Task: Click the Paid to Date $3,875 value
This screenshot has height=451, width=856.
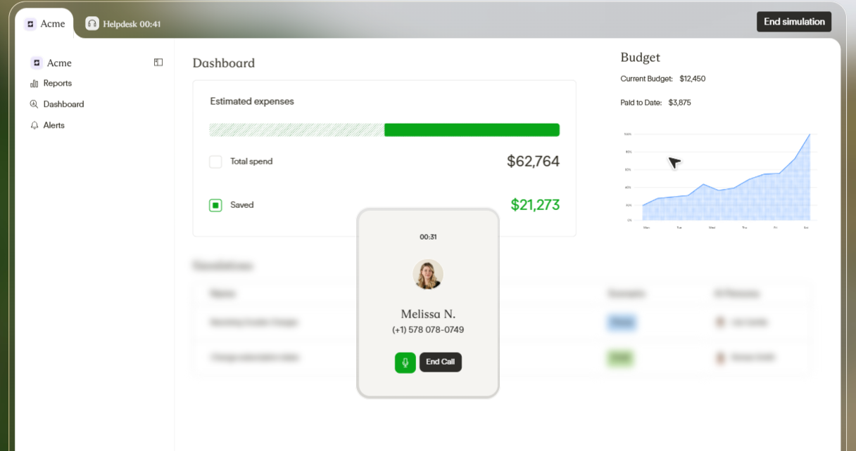Action: point(679,103)
